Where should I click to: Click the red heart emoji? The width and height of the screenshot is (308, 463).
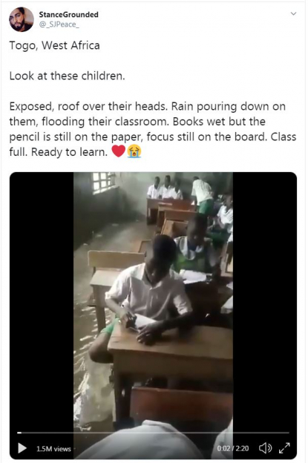pyautogui.click(x=119, y=151)
